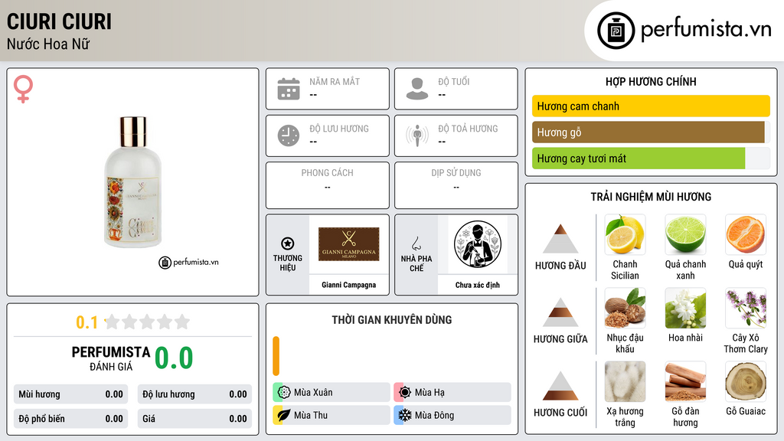
Task: Click the Hương Đầu pyramid icon
Action: (x=560, y=239)
